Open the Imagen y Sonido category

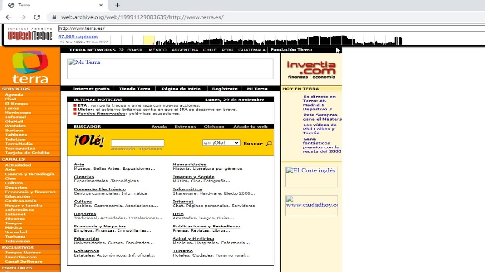click(x=194, y=177)
